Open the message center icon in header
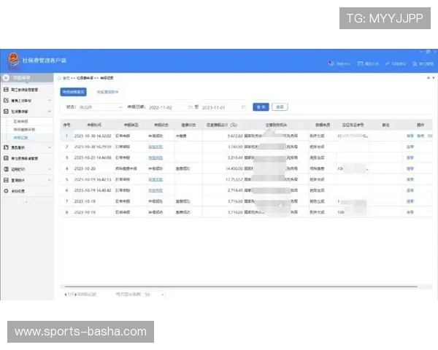This screenshot has height=350, width=438. pos(331,63)
